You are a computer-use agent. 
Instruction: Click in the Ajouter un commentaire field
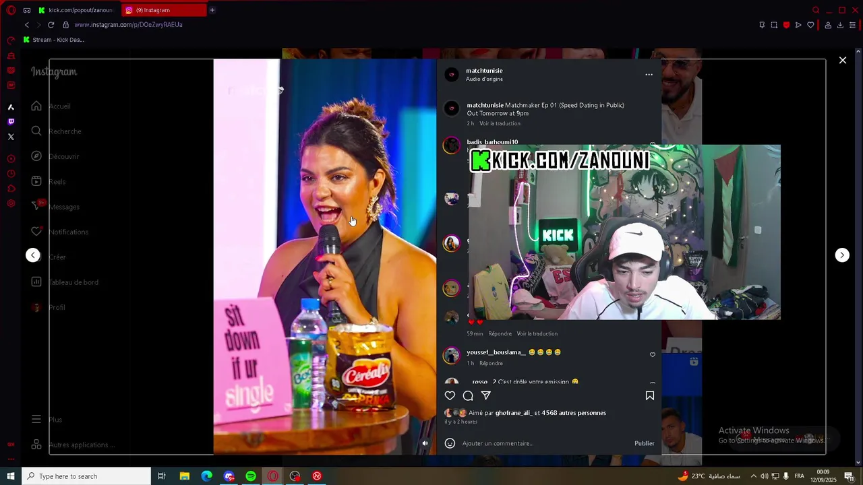click(x=546, y=443)
